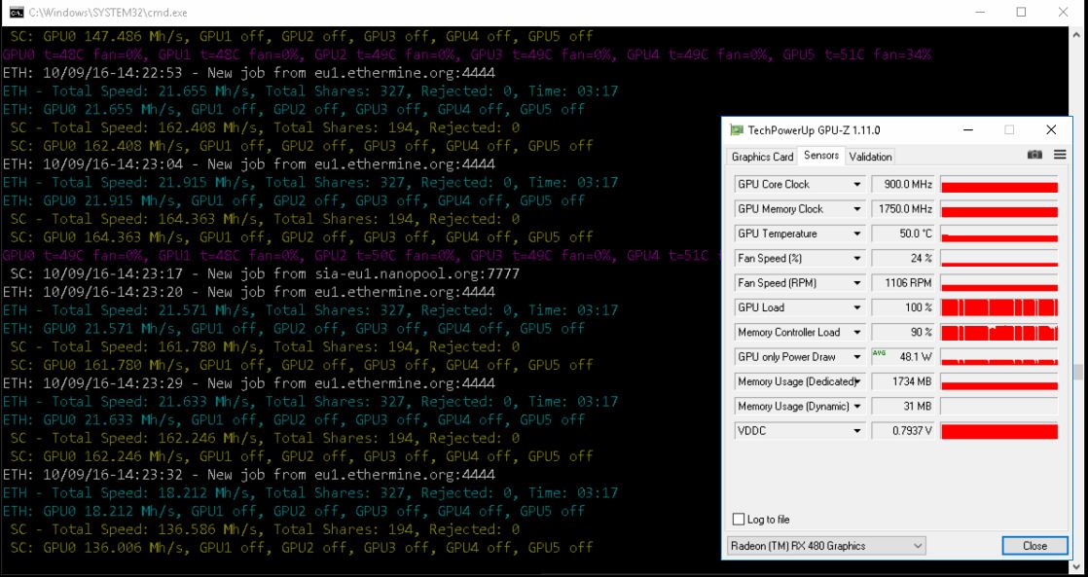The image size is (1088, 577).
Task: Switch to the Sensors tab
Action: (x=820, y=156)
